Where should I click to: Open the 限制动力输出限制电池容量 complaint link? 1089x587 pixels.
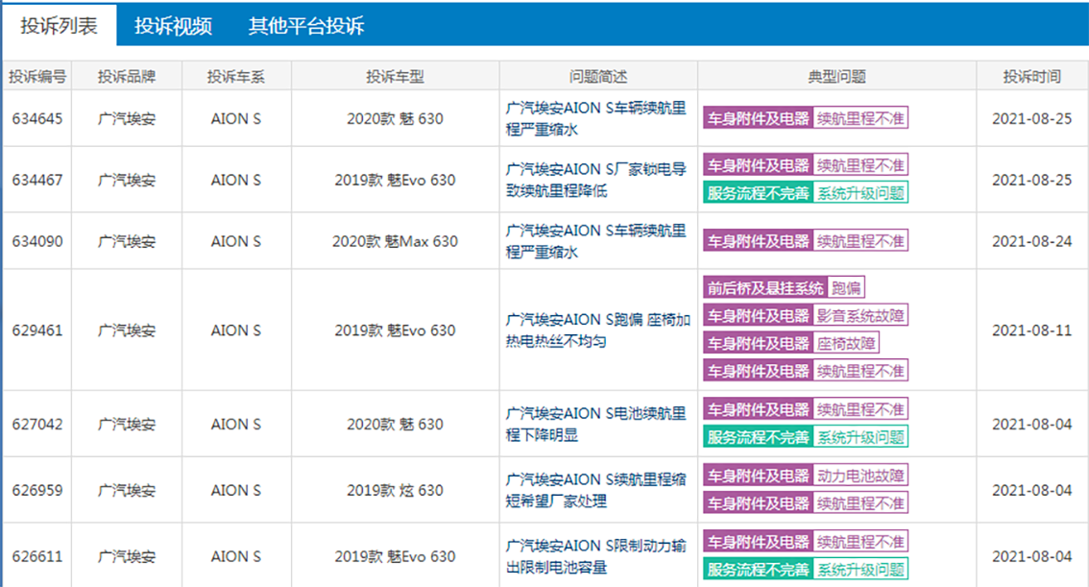595,556
